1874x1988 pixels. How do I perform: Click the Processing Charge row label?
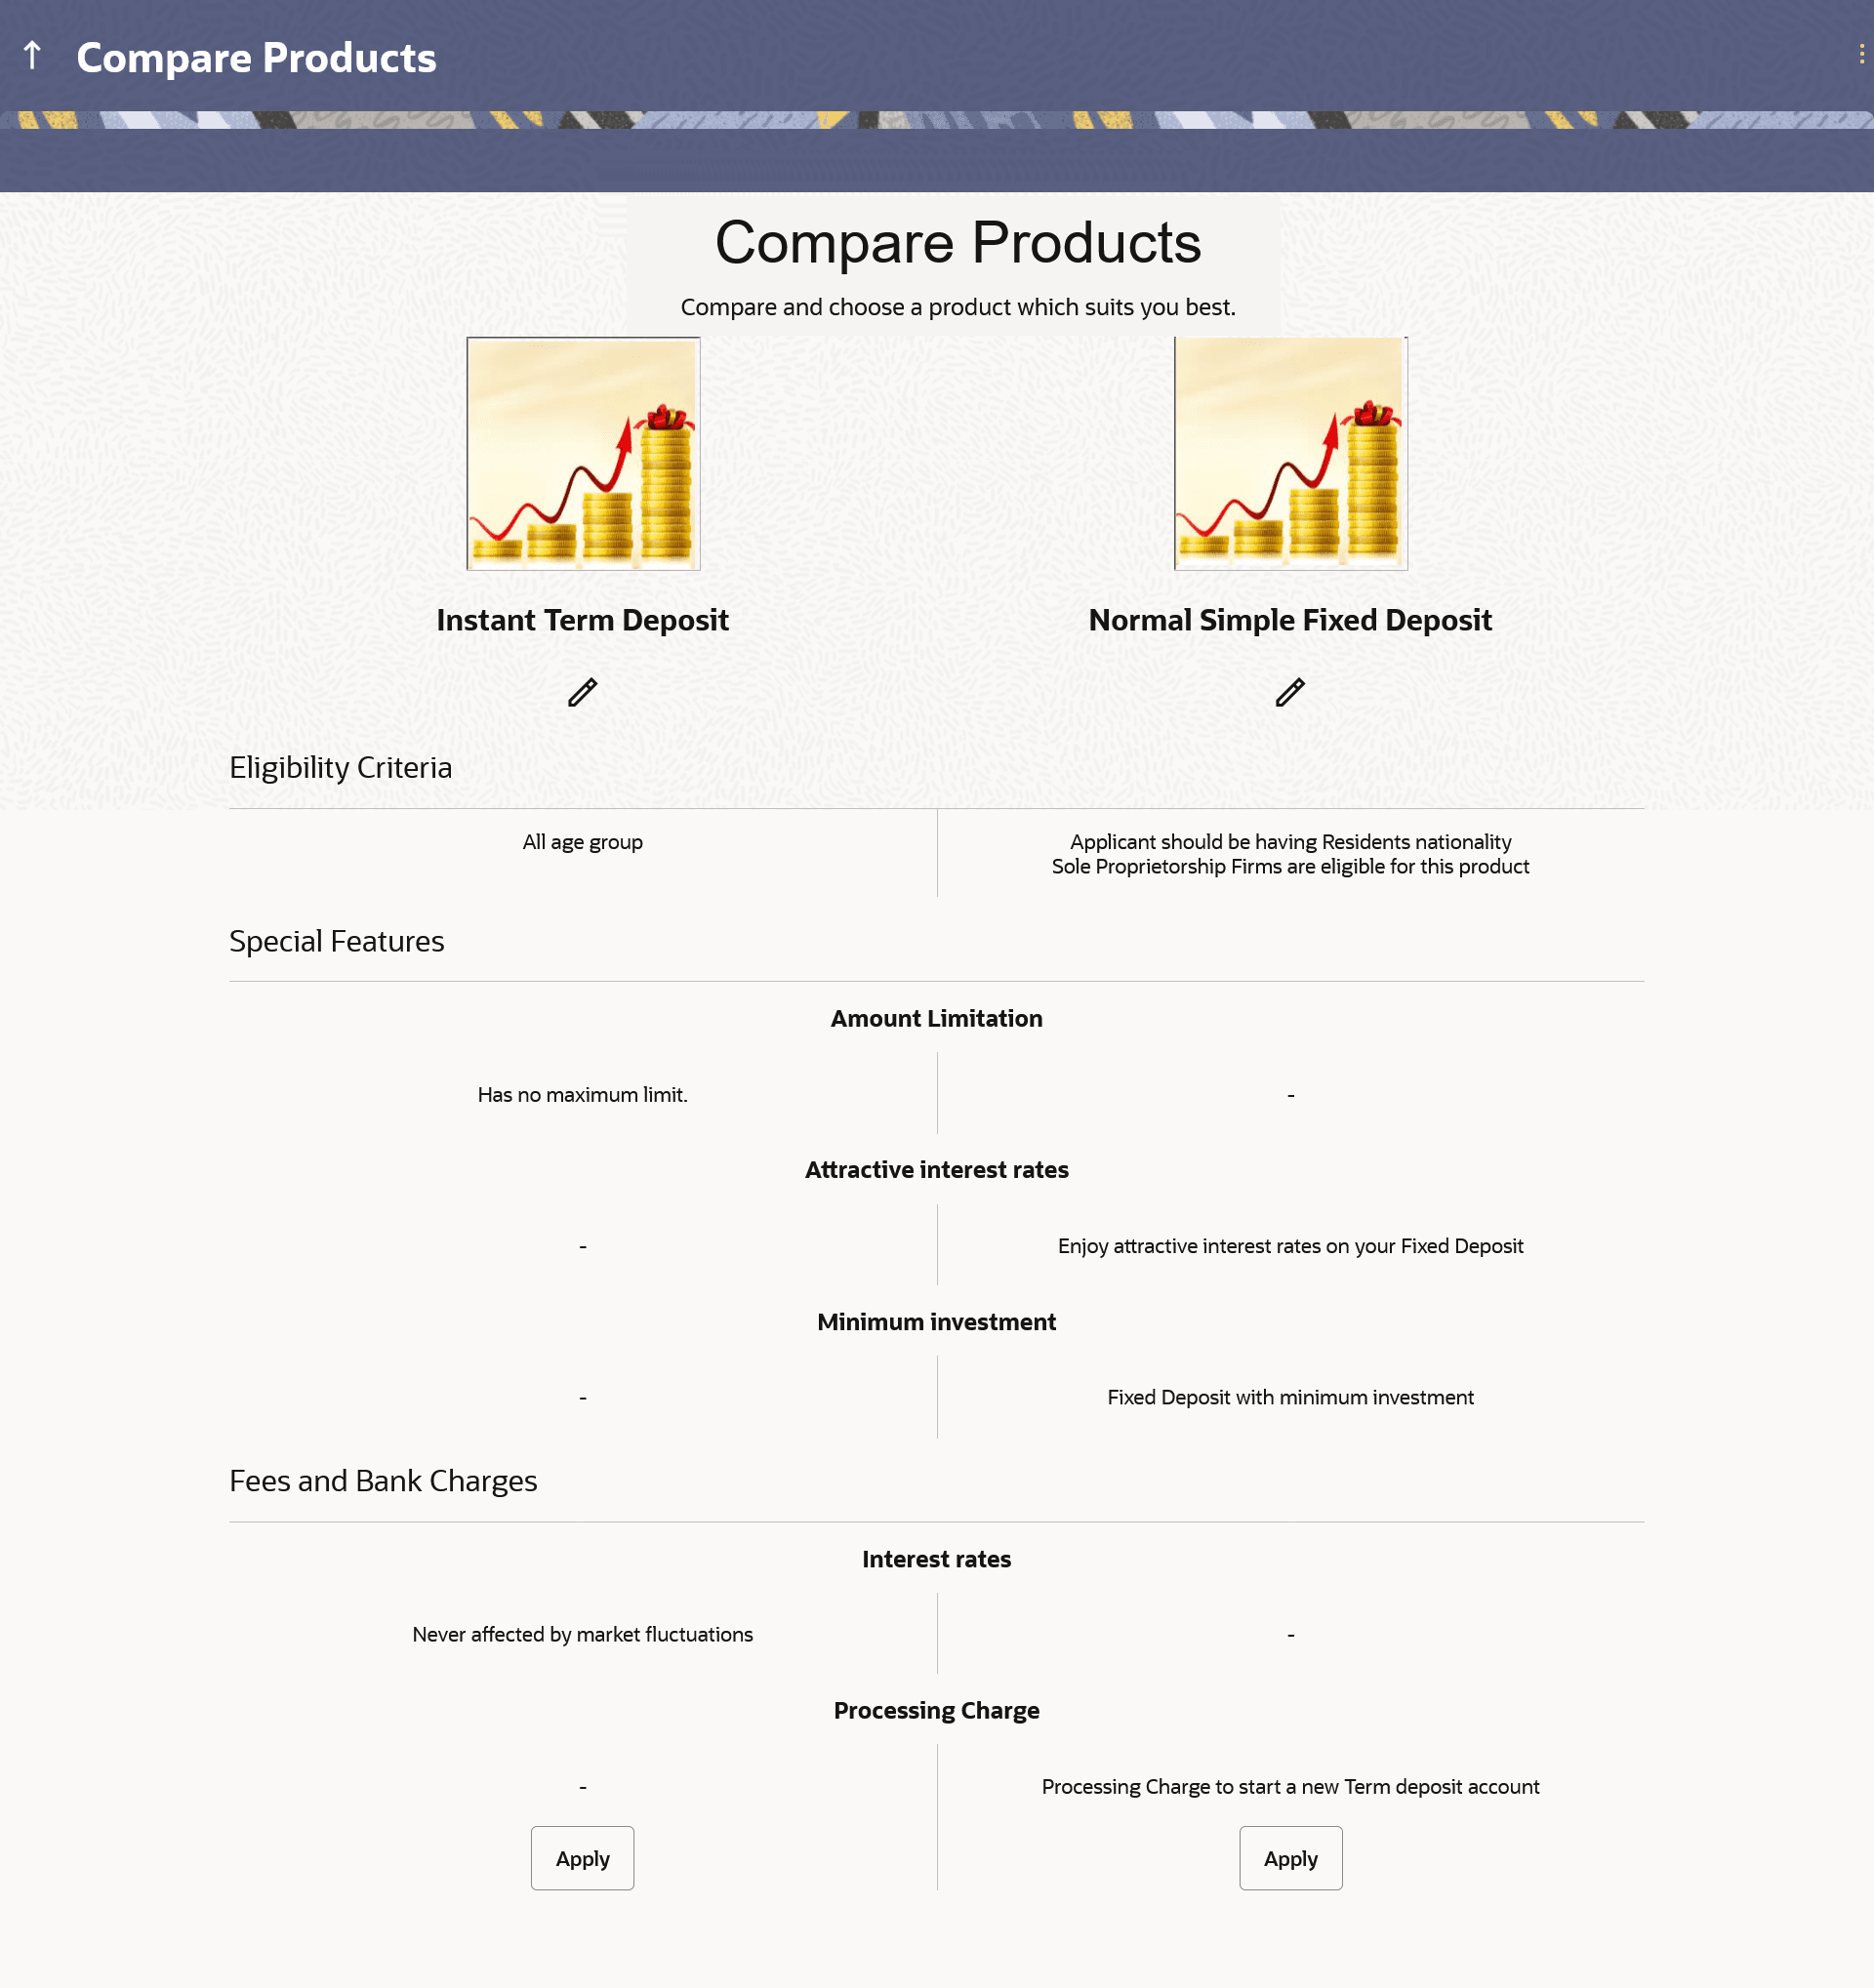[936, 1710]
